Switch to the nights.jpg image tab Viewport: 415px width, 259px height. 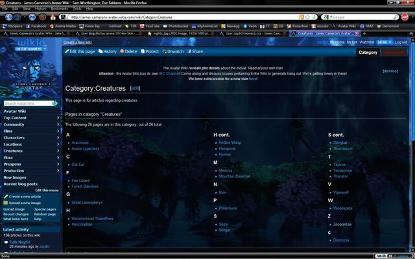(181, 34)
